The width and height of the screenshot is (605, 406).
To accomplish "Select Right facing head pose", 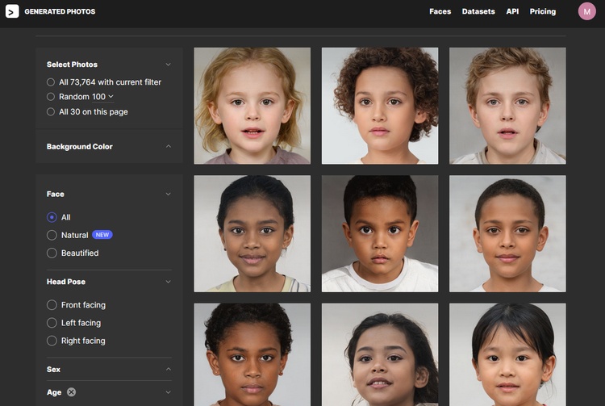I will (52, 341).
